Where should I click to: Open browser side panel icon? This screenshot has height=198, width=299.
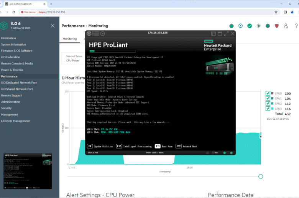[x=285, y=12]
